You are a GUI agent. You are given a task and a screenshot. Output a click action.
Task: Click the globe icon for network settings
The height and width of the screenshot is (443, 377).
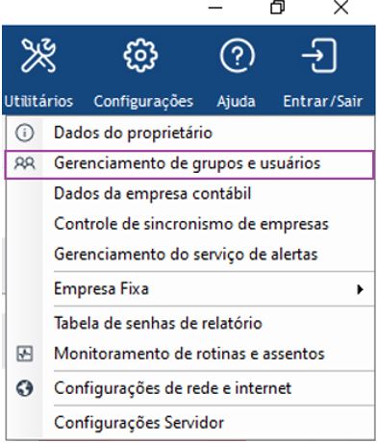[25, 388]
